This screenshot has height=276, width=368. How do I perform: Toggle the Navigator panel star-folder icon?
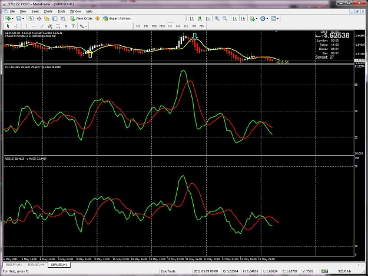coord(47,18)
